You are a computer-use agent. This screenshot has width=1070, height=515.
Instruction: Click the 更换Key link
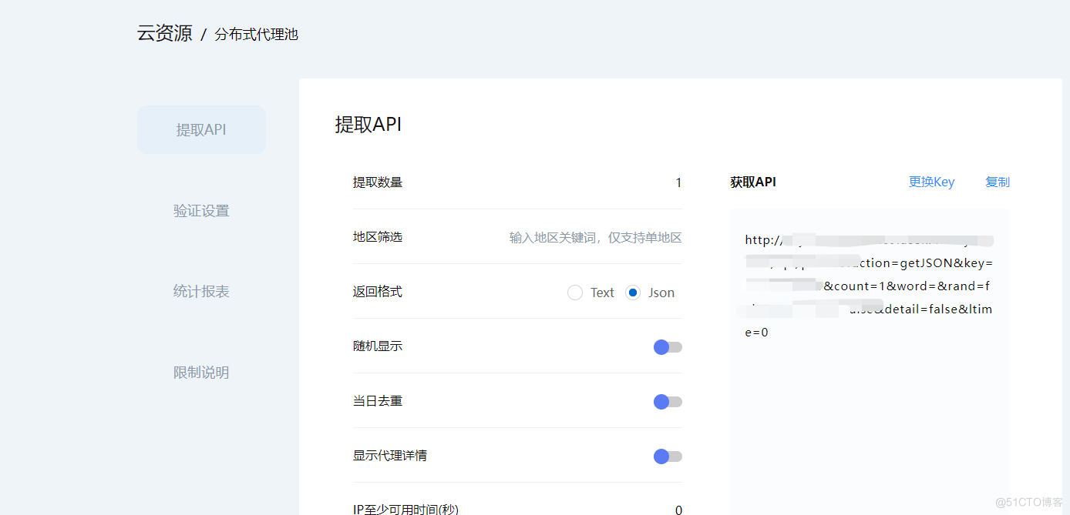[931, 182]
